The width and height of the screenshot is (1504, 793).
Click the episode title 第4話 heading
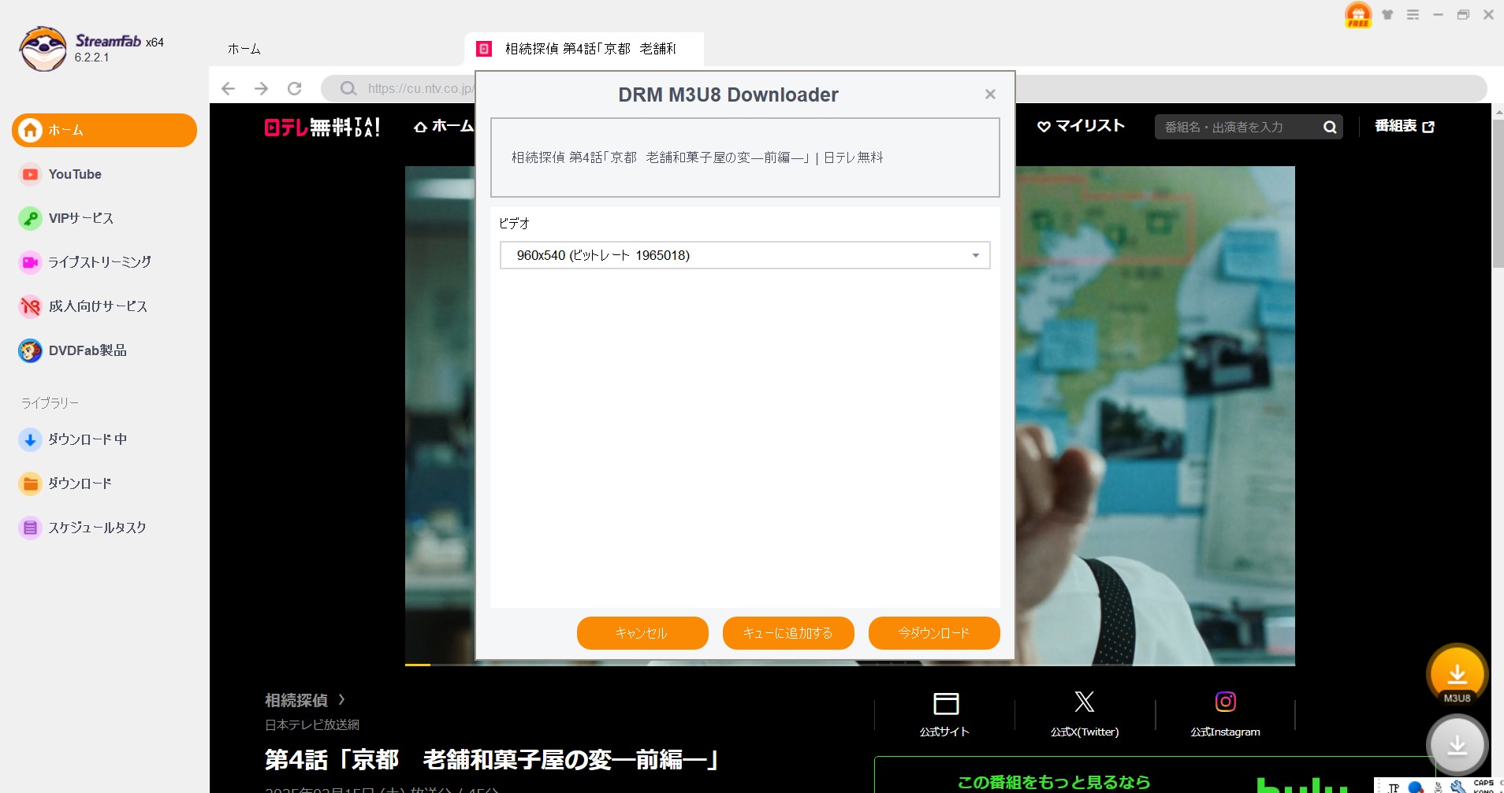pyautogui.click(x=493, y=760)
